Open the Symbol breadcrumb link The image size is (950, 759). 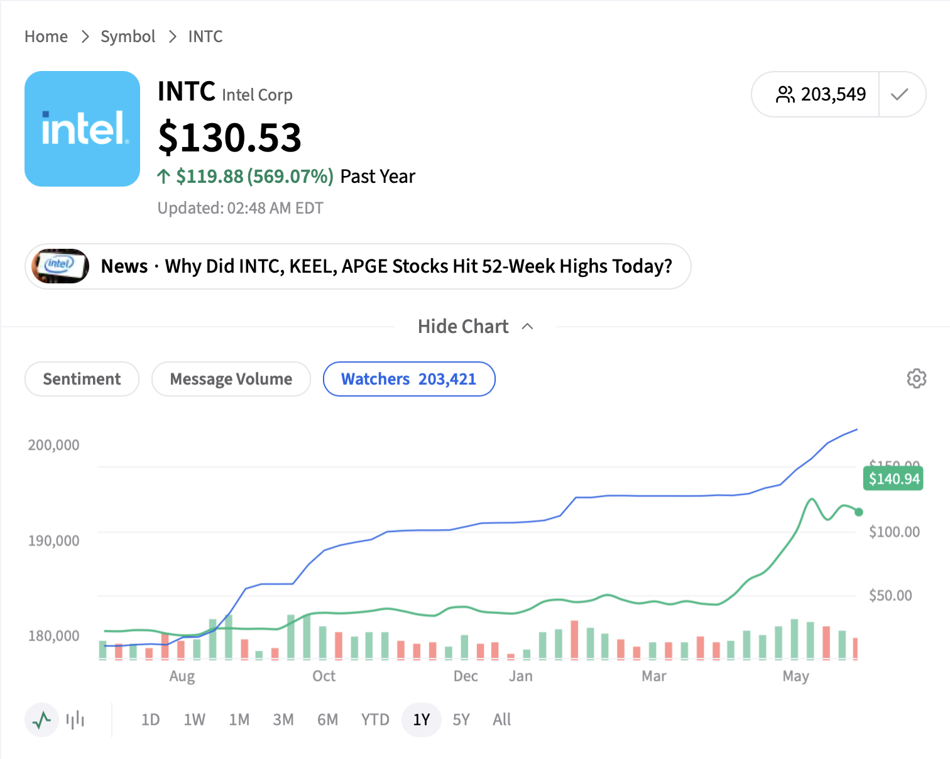128,36
